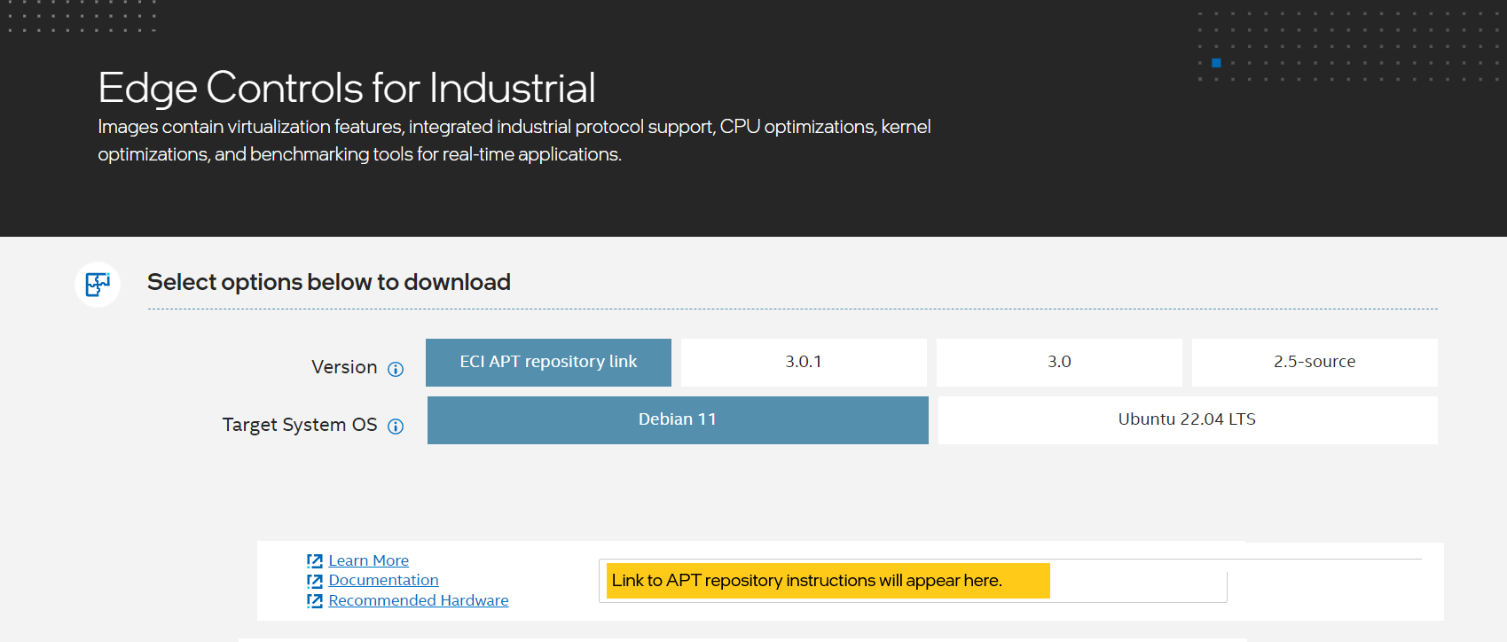Screen dimensions: 1507x642
Task: Click the APT repository instructions placeholder
Action: [x=828, y=581]
